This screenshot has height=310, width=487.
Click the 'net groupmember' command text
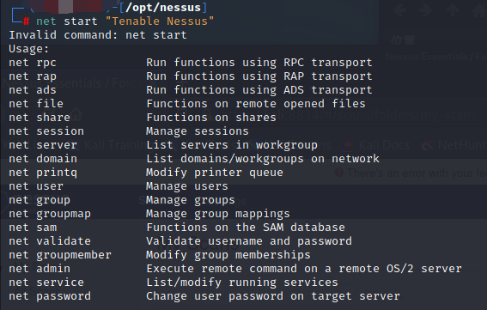pyautogui.click(x=60, y=255)
